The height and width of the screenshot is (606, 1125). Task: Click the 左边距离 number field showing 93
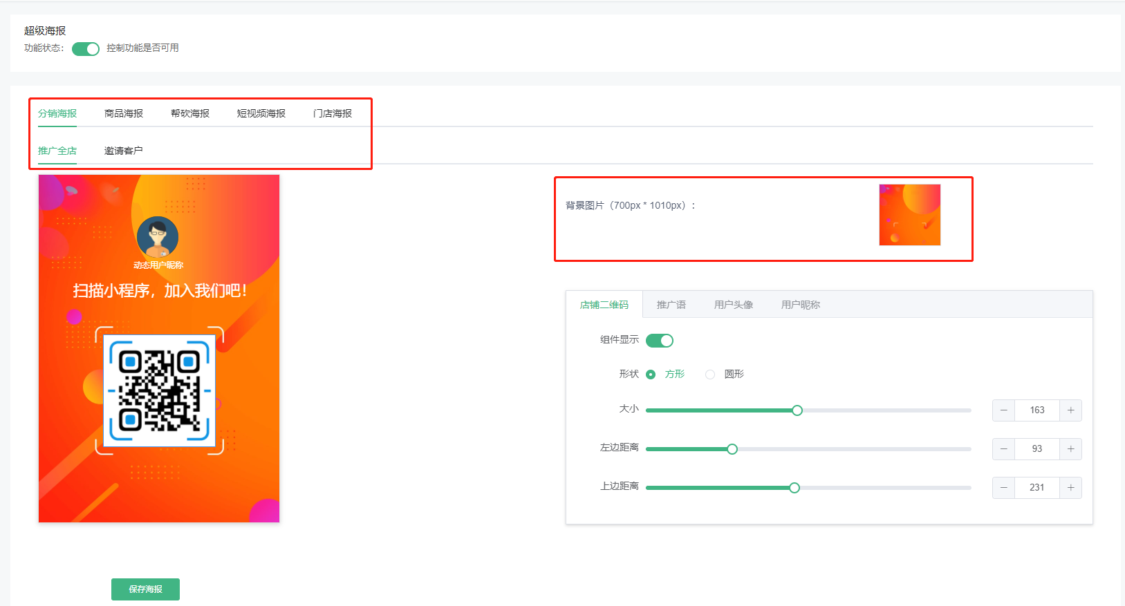pyautogui.click(x=1037, y=449)
